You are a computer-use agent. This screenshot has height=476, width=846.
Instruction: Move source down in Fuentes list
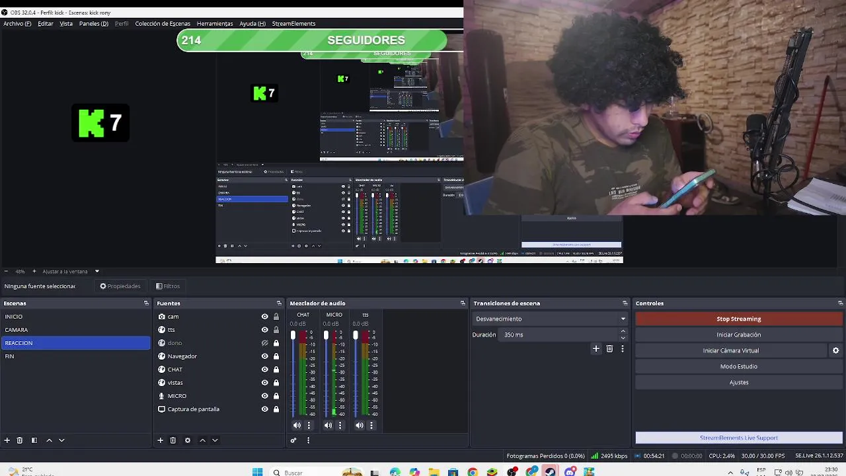point(215,440)
